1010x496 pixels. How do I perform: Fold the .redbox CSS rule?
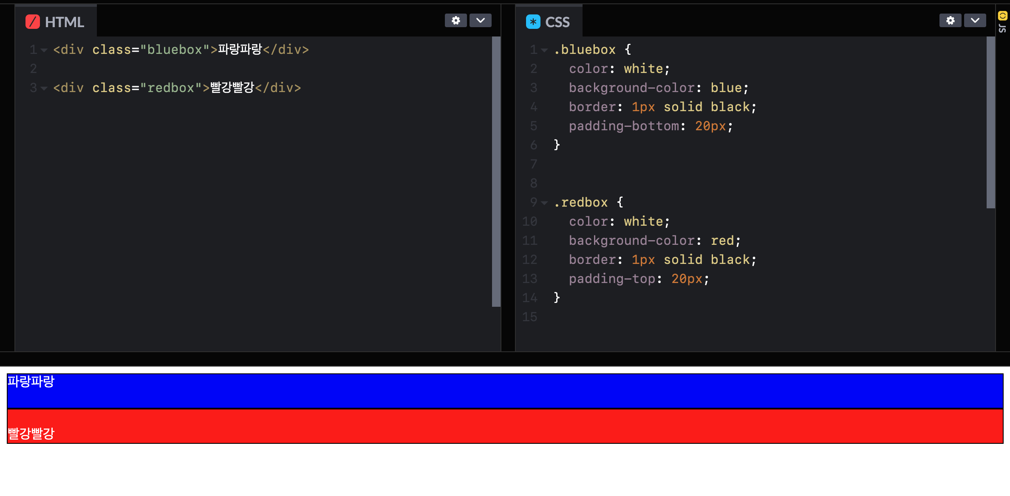click(544, 203)
